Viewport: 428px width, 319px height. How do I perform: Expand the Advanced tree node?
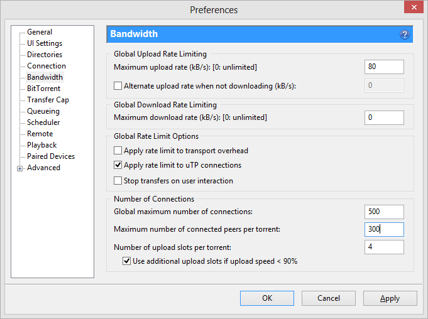click(x=19, y=168)
